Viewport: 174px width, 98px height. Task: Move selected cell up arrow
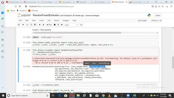tap(40, 25)
